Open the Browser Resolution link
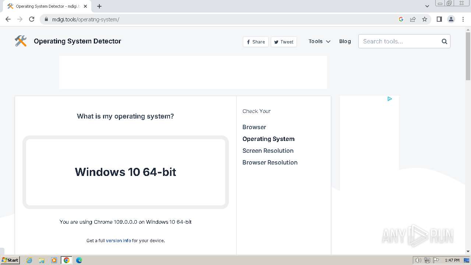Image resolution: width=471 pixels, height=265 pixels. (270, 162)
